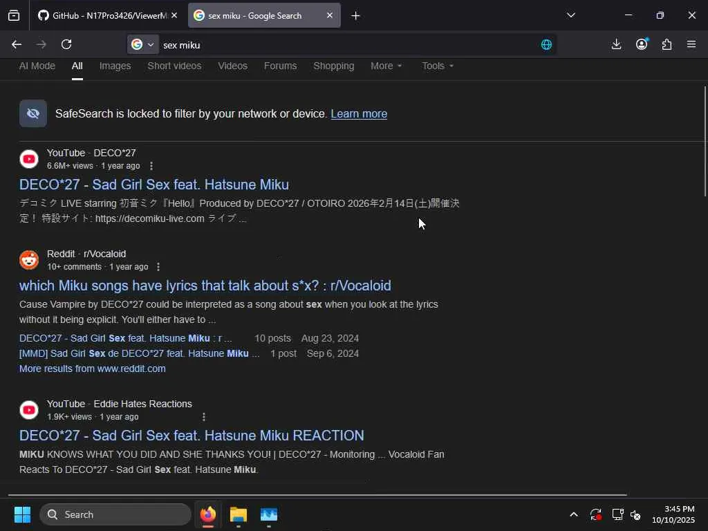Select the All results tab

click(77, 66)
